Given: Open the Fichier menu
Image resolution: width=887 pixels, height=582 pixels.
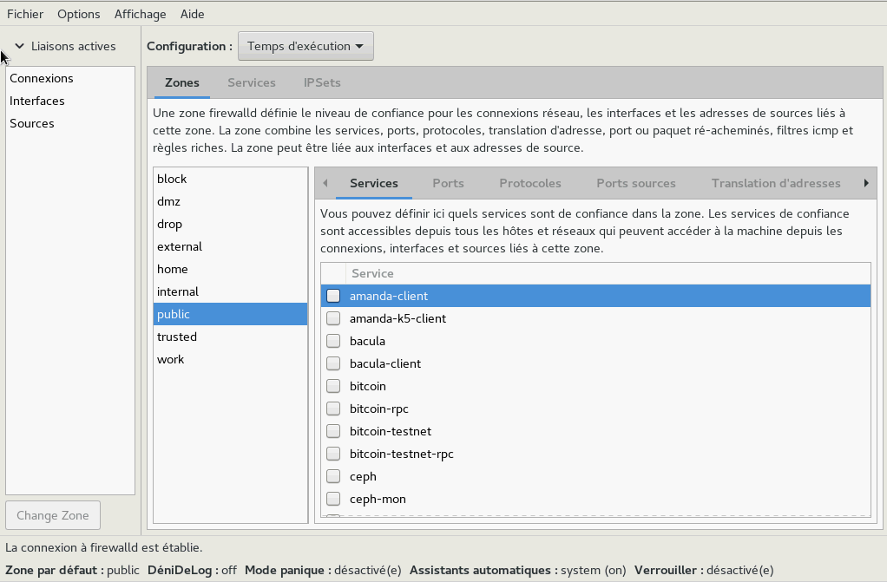Looking at the screenshot, I should tap(25, 14).
